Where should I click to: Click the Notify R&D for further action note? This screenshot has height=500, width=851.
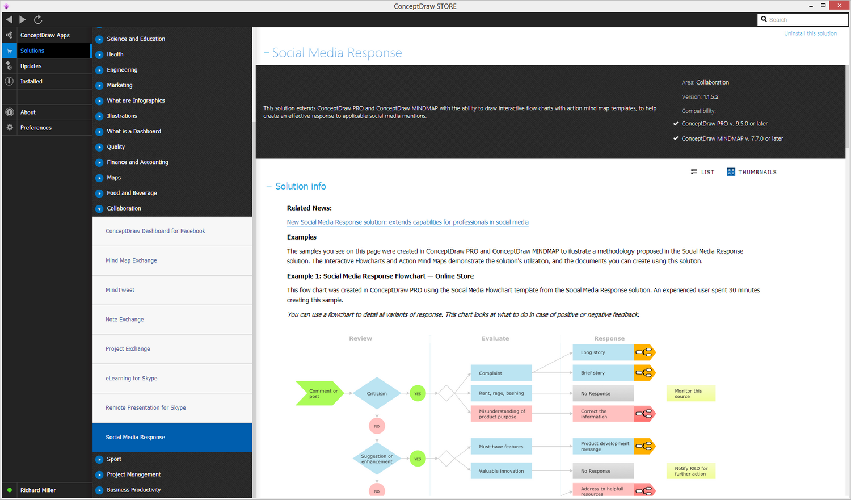[x=691, y=471]
